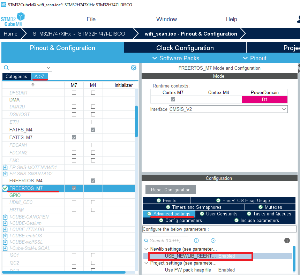The width and height of the screenshot is (300, 275).
Task: Click the settings gear icon in left panel
Action: [133, 68]
